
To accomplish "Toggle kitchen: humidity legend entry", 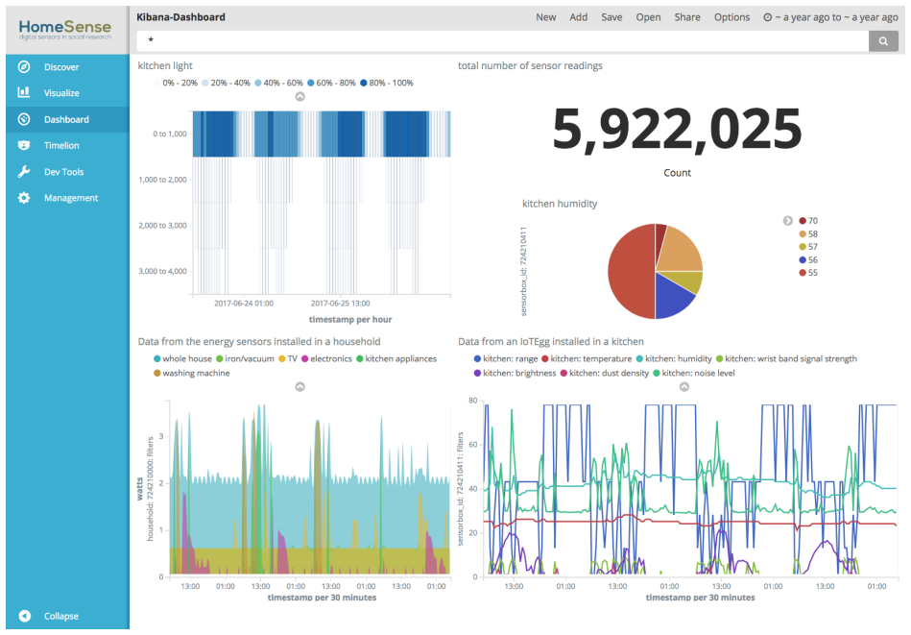I will (x=674, y=358).
